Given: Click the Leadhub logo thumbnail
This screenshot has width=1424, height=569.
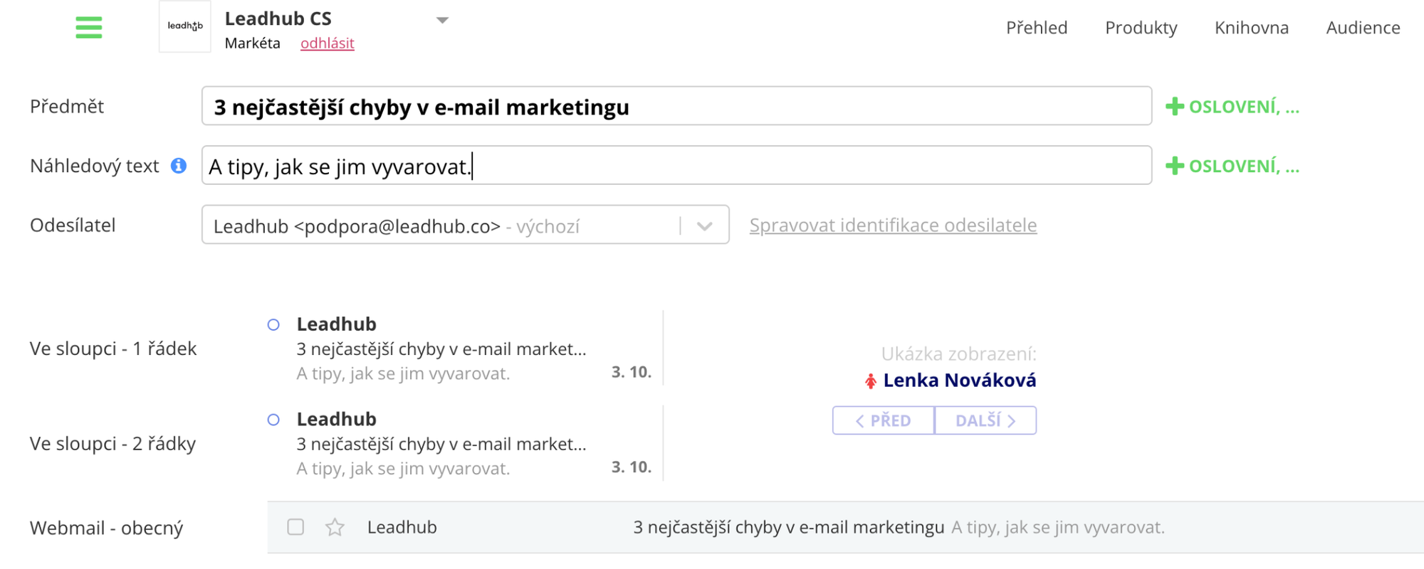Looking at the screenshot, I should pyautogui.click(x=185, y=27).
